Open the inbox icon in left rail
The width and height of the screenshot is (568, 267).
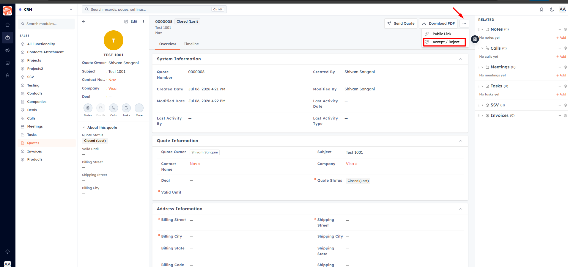tap(7, 63)
